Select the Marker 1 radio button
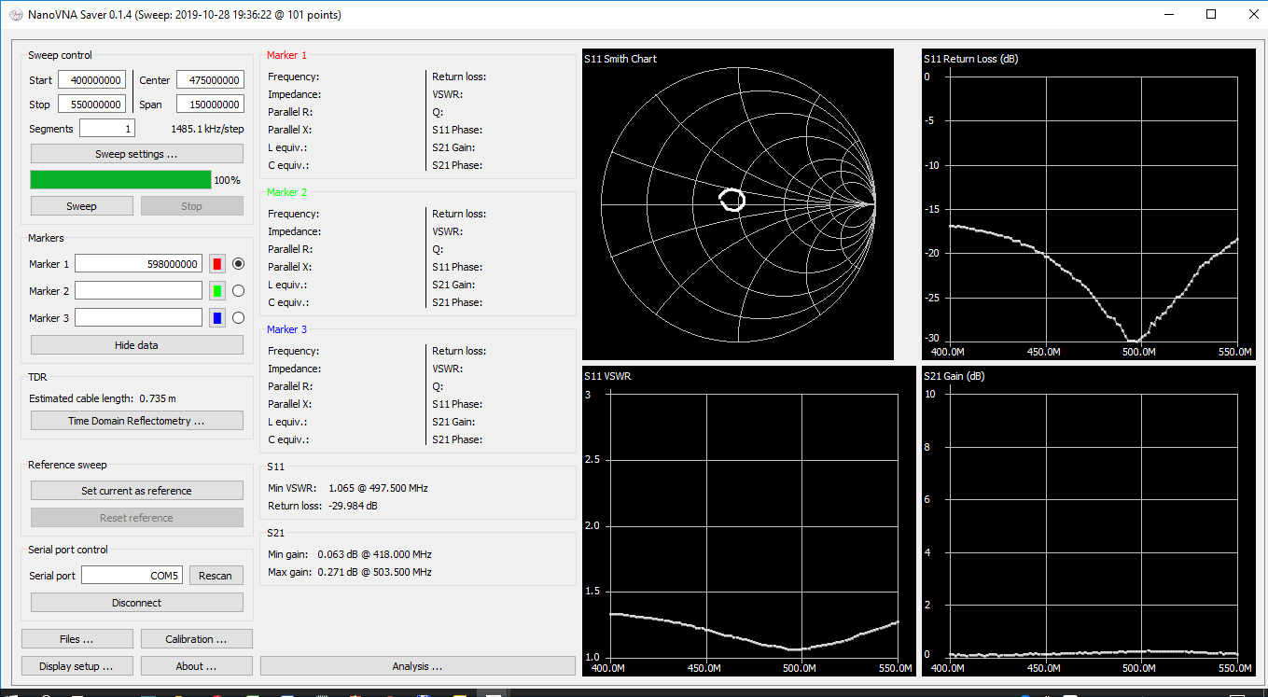Screen dimensions: 1268x697 pos(238,263)
